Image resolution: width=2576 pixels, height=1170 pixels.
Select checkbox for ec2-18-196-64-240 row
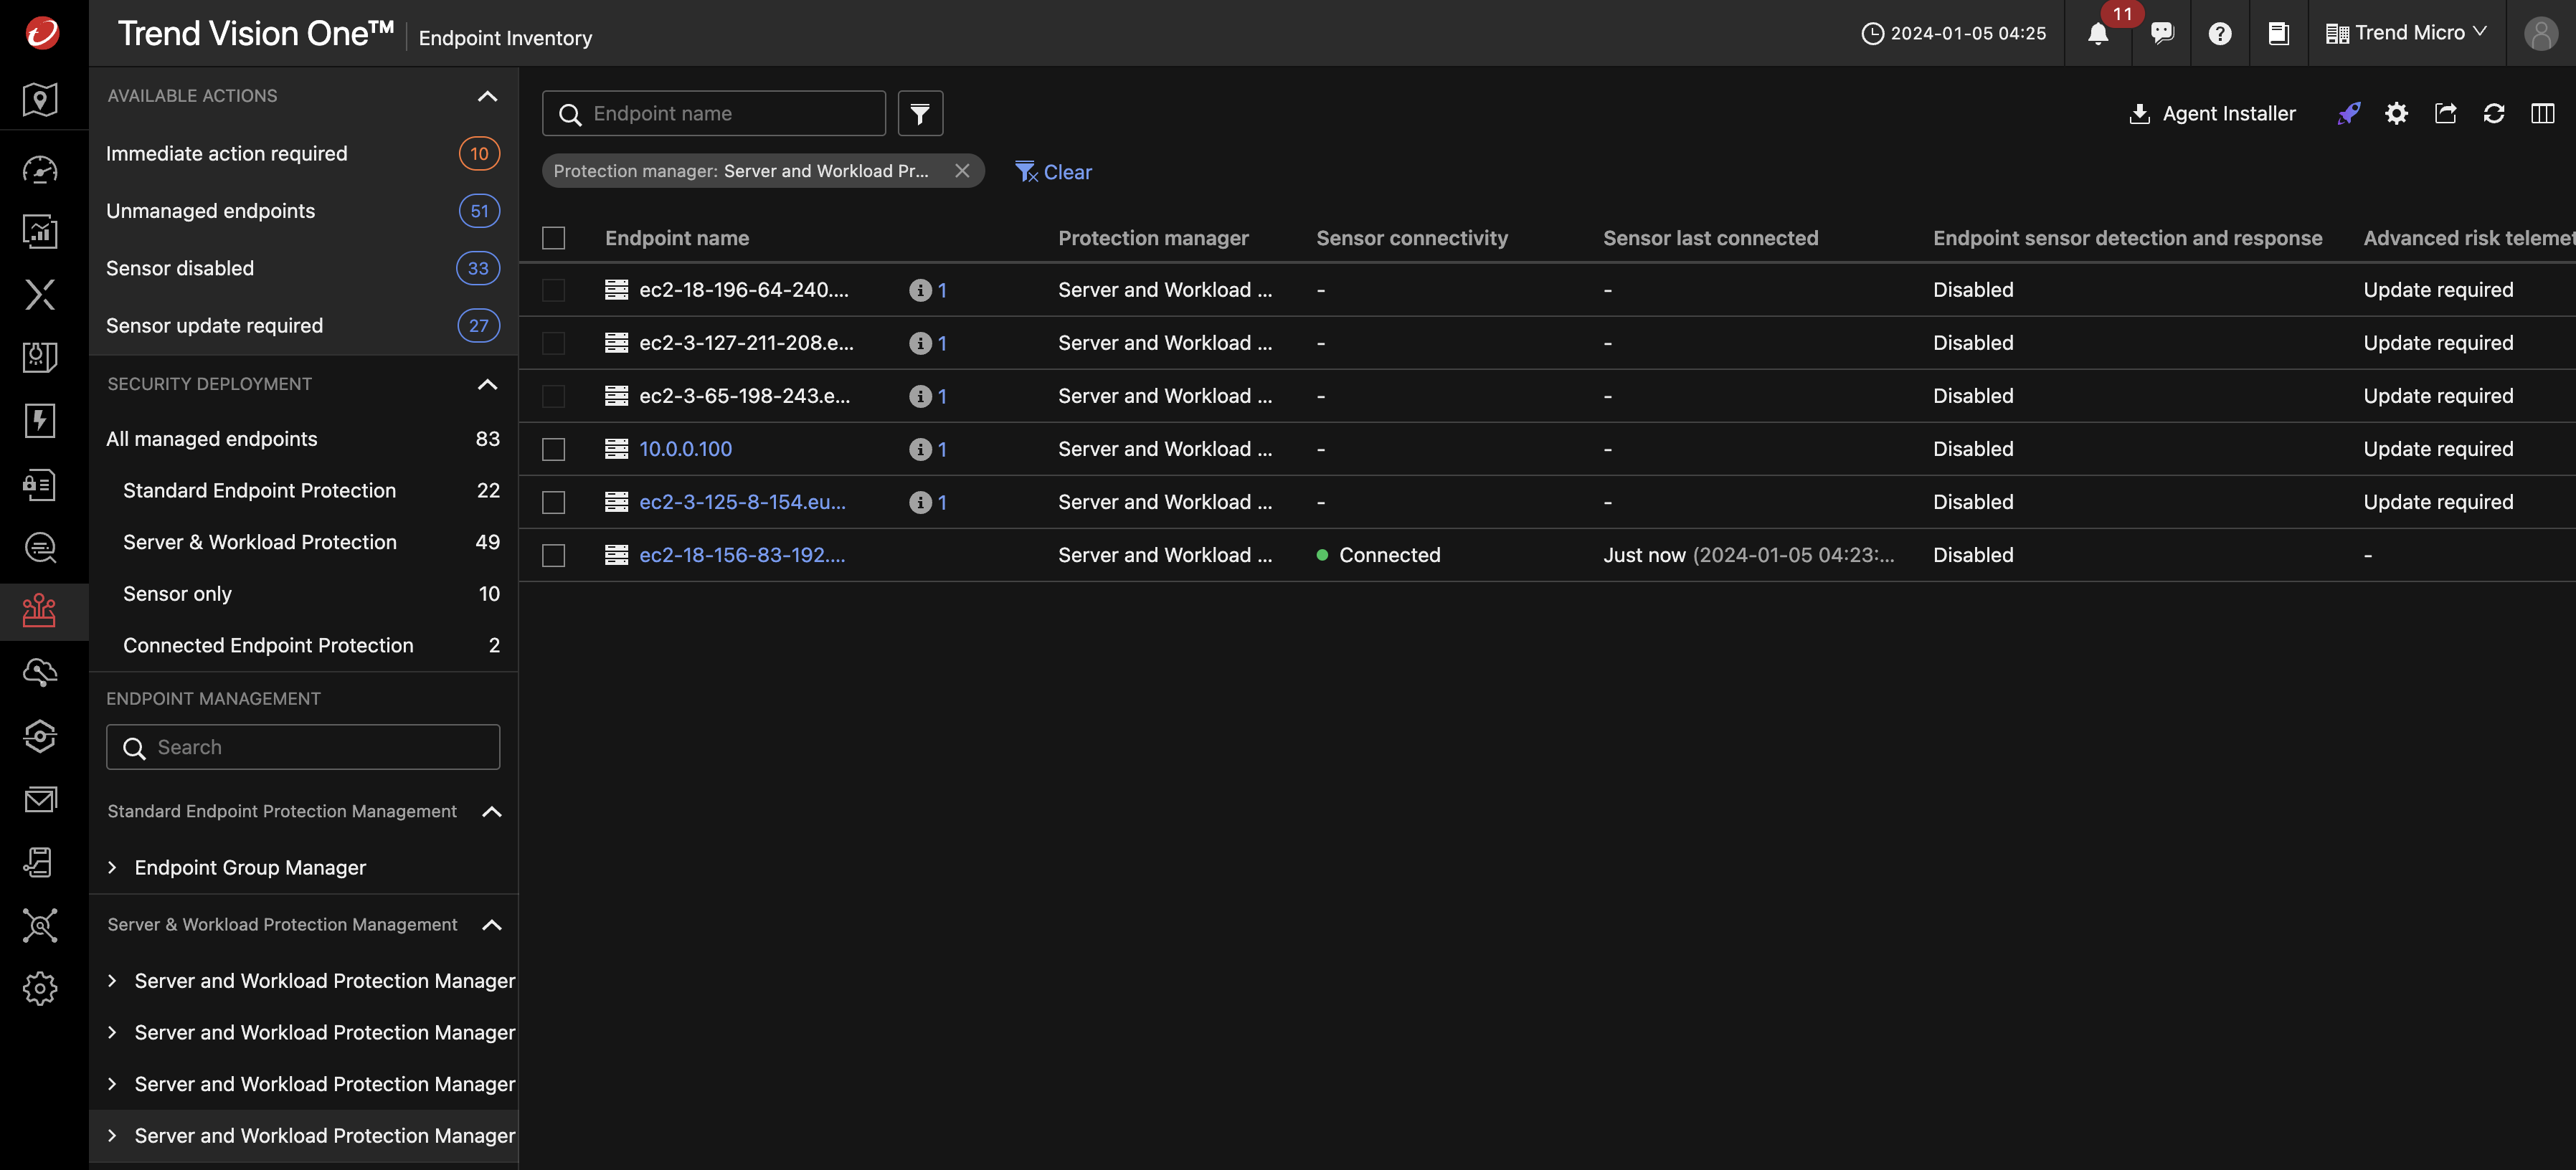[553, 290]
